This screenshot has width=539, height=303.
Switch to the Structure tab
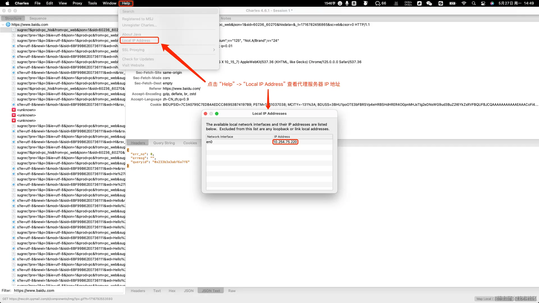pos(13,18)
